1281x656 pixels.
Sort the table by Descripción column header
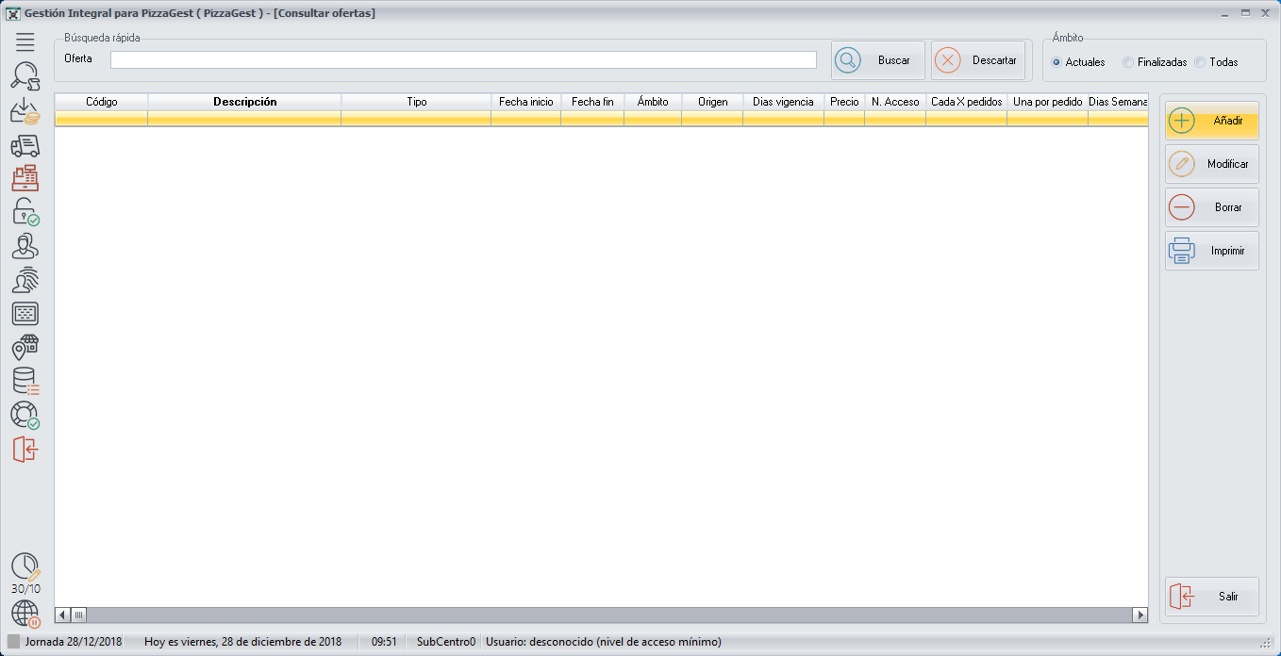click(244, 102)
